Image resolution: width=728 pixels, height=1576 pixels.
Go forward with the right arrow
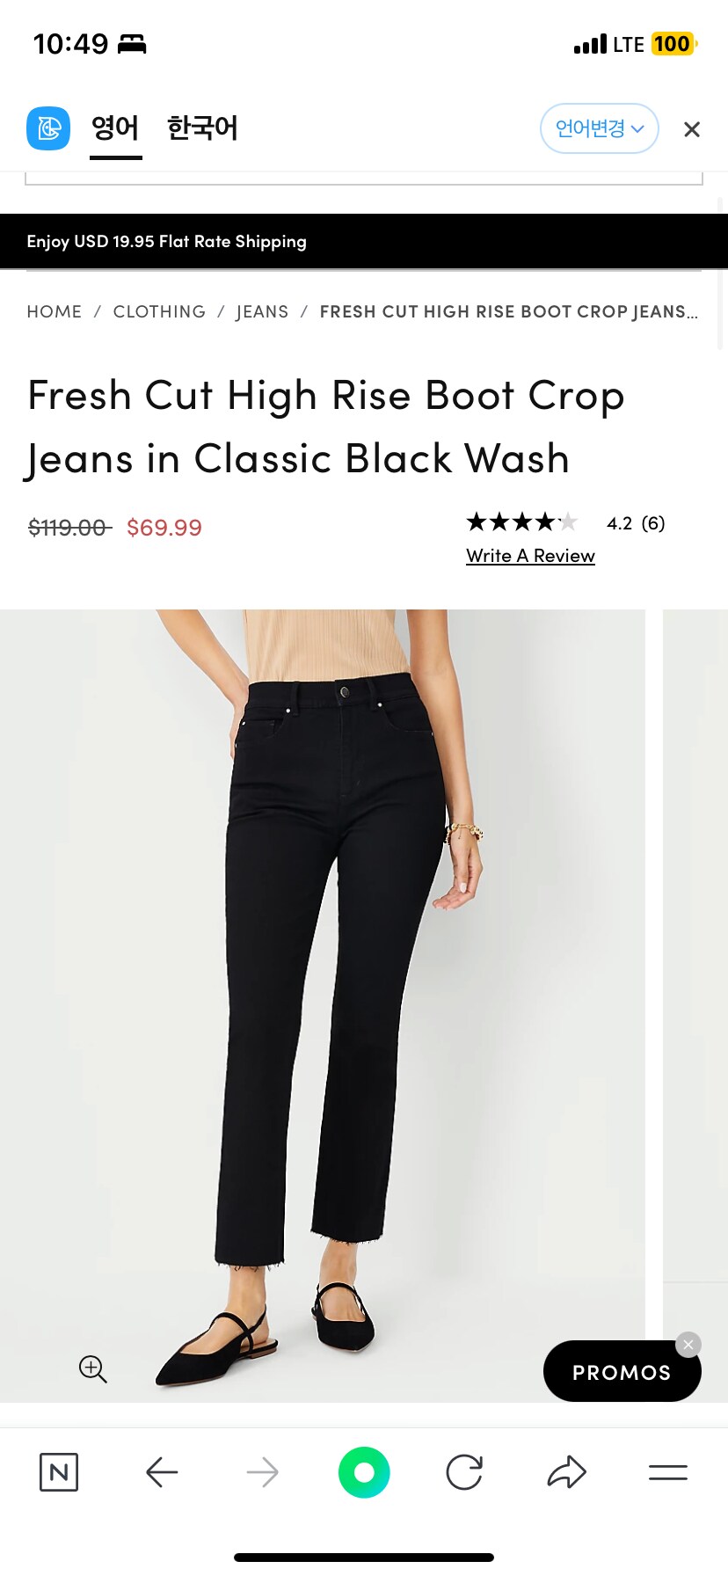coord(262,1472)
